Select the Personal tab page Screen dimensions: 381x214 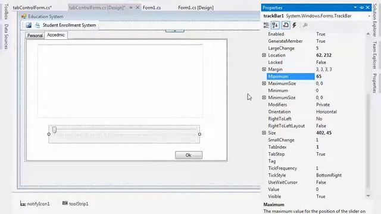pyautogui.click(x=35, y=36)
